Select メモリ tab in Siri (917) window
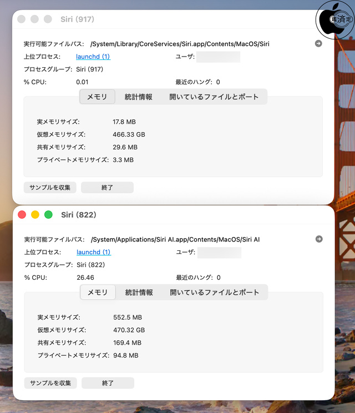The width and height of the screenshot is (355, 413). pyautogui.click(x=97, y=97)
